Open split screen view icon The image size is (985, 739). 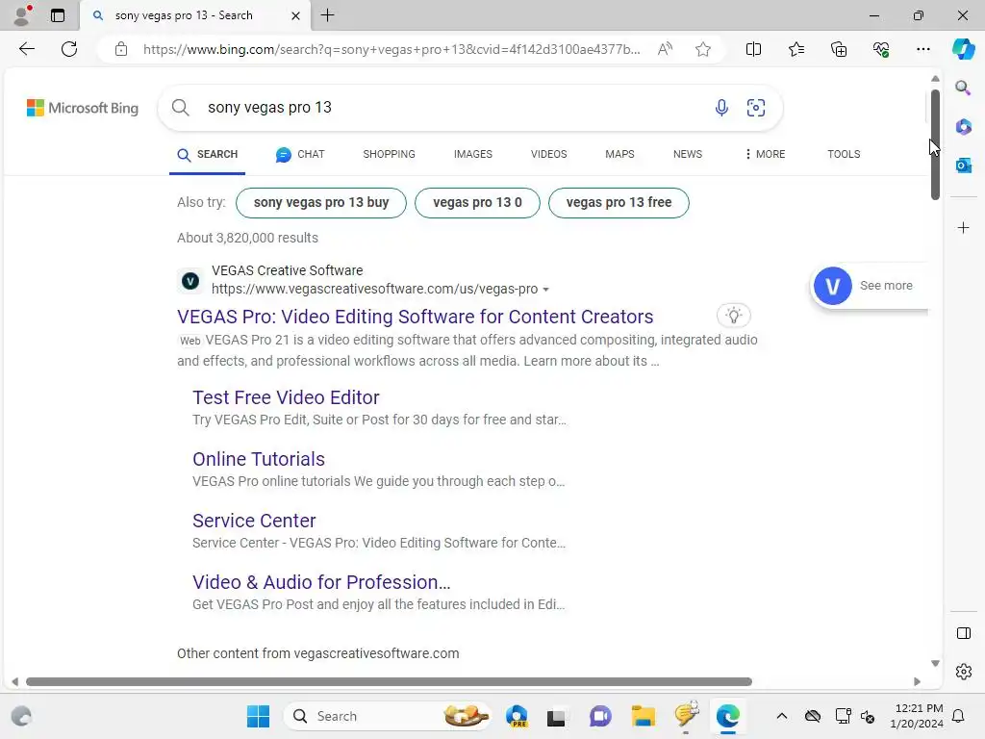[753, 49]
